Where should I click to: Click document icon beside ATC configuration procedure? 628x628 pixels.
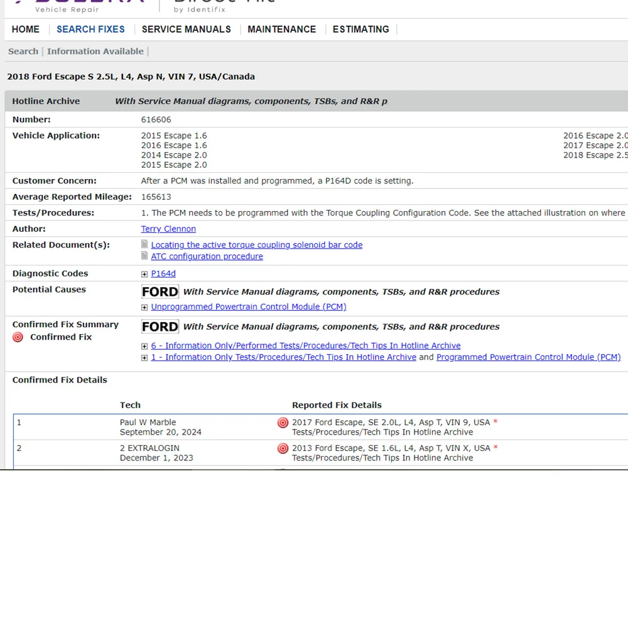[x=144, y=256]
